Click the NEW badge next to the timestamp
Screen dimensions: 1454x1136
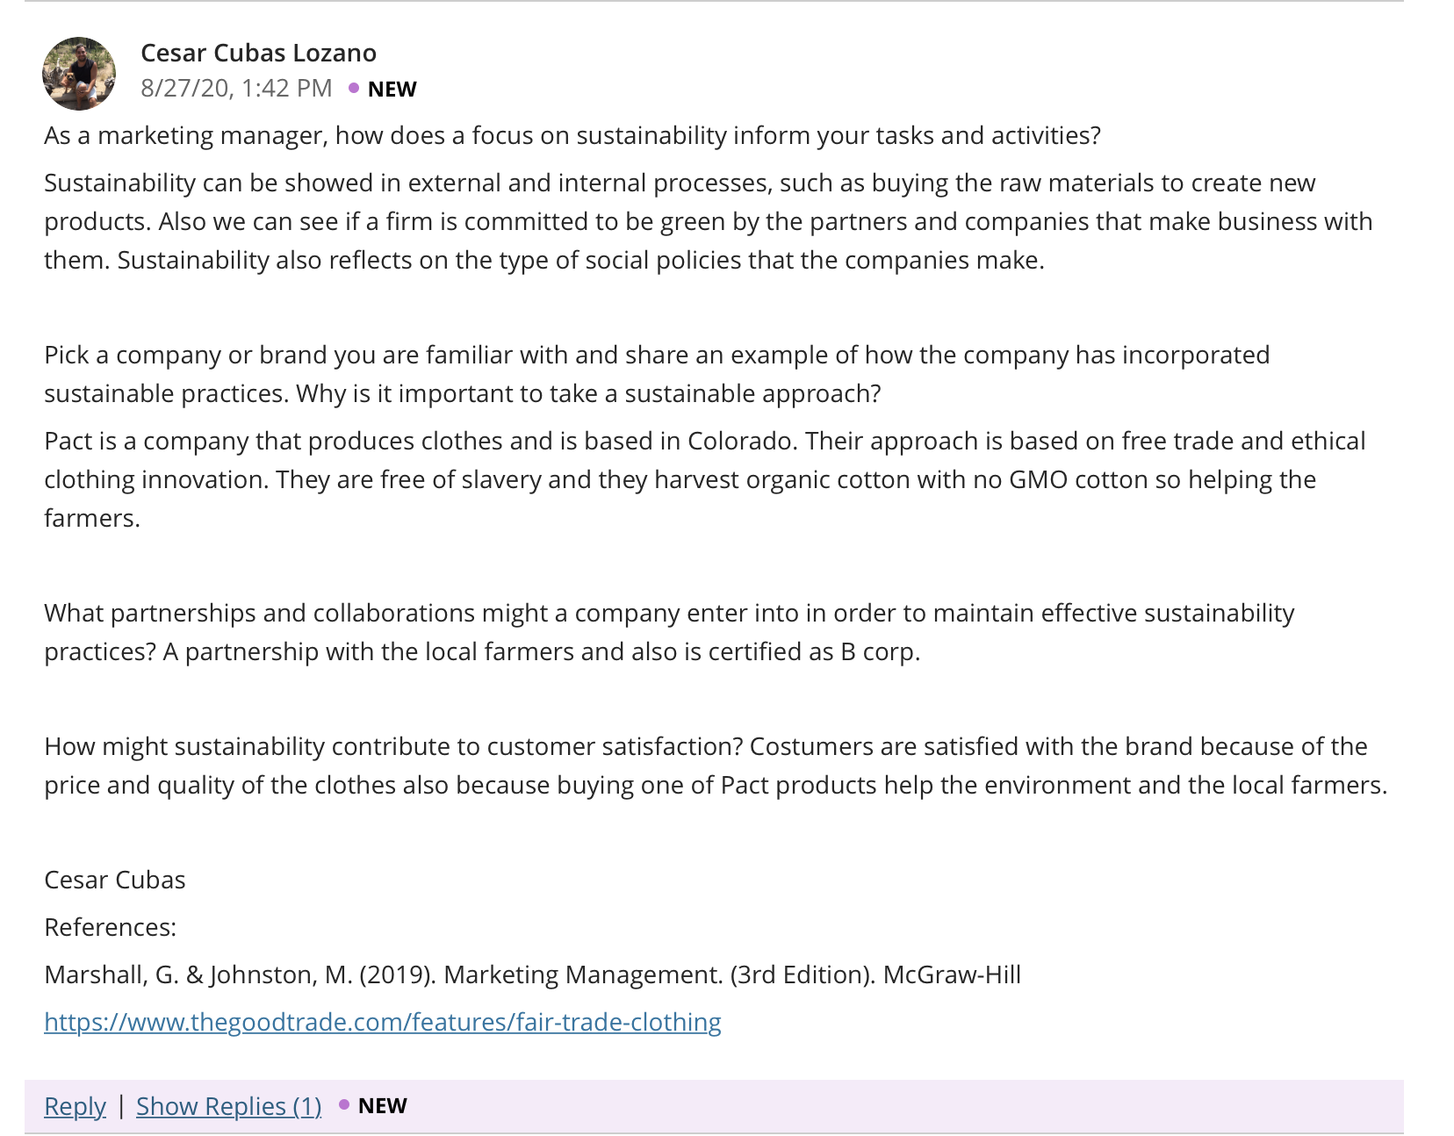[392, 89]
